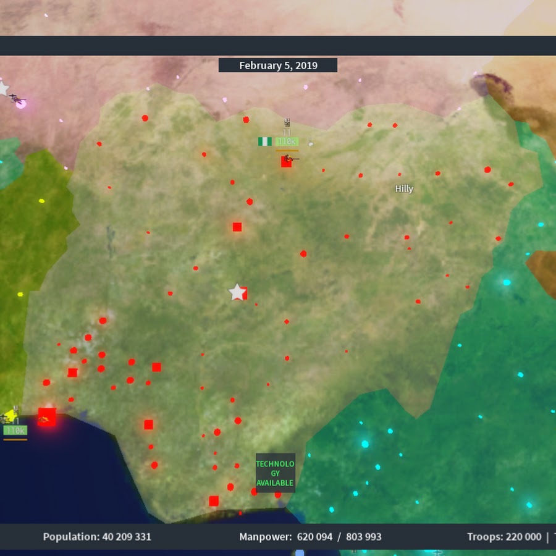556x556 pixels.
Task: Click the Manpower counter in the bottom bar
Action: (310, 537)
